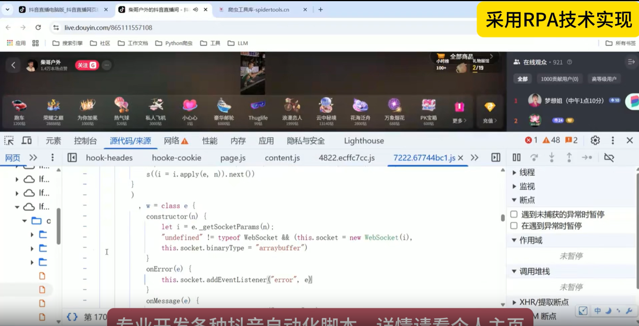Enable pause on uncaught exceptions
This screenshot has width=639, height=326.
coord(514,214)
